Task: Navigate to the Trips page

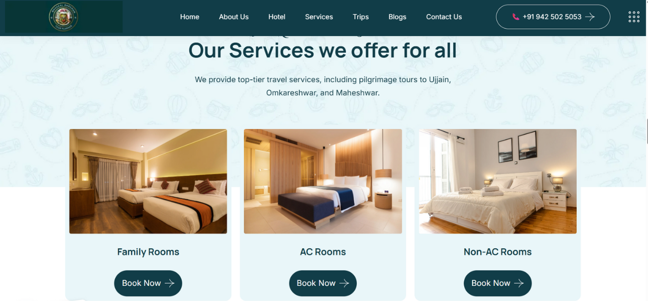Action: (x=361, y=17)
